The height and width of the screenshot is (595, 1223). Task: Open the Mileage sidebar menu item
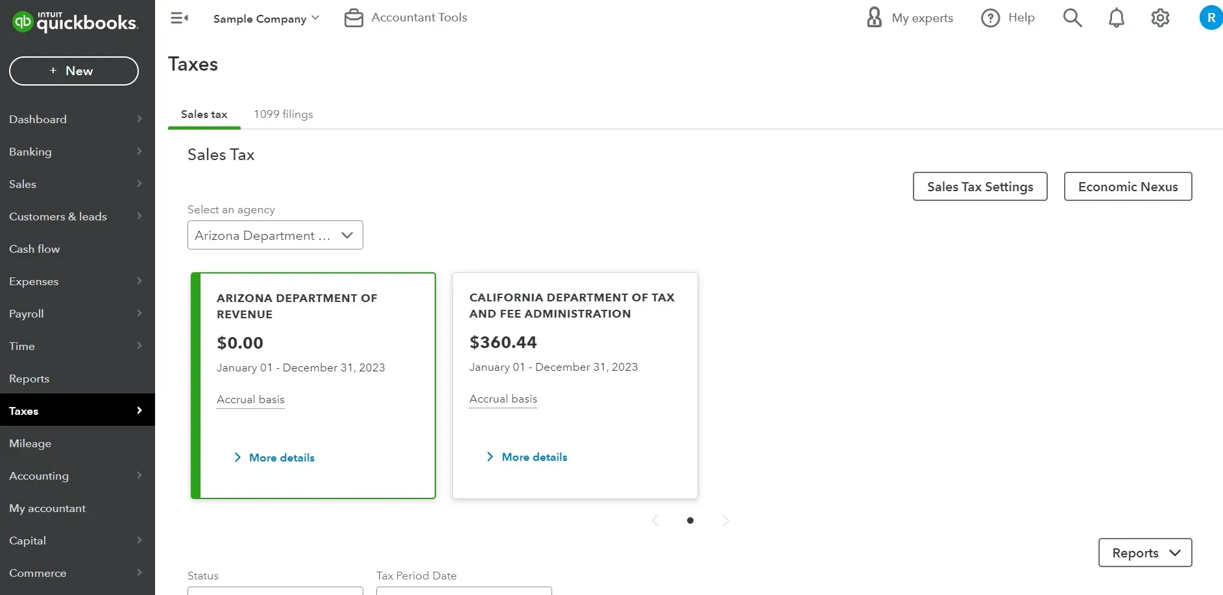pos(30,443)
